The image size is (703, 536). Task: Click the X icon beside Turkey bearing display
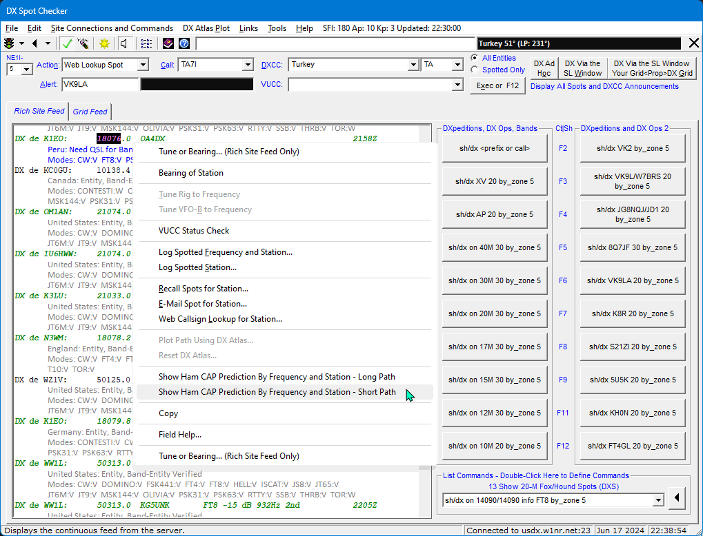tap(693, 43)
